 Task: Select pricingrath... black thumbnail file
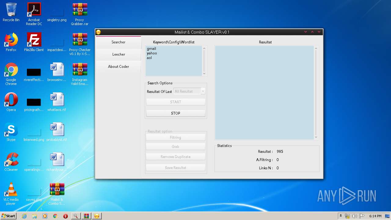pos(34,104)
